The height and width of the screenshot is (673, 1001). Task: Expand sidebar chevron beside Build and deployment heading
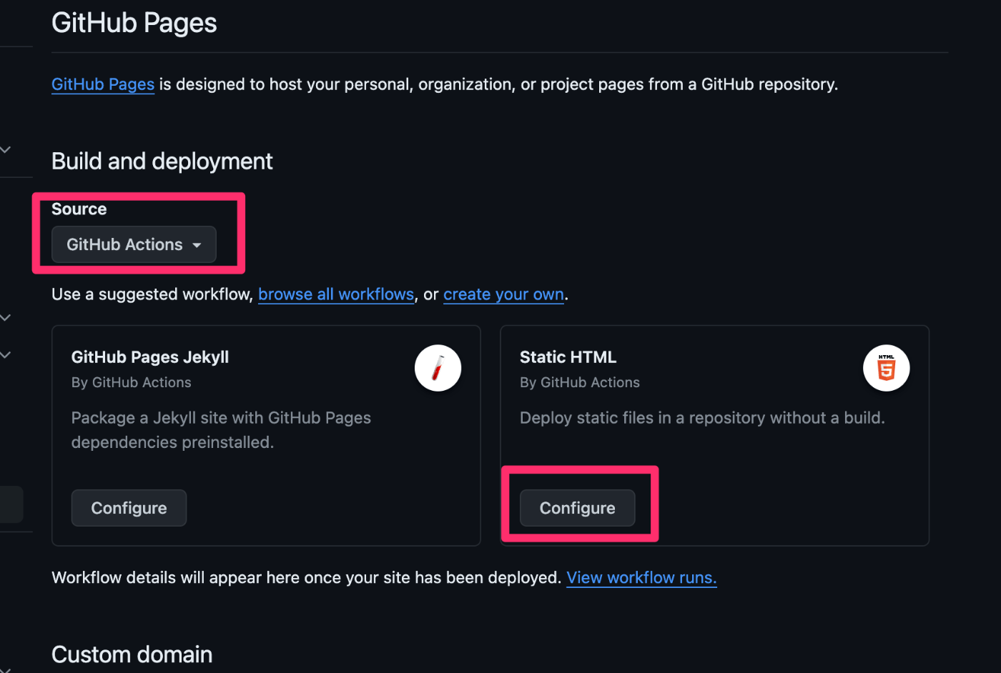pyautogui.click(x=6, y=149)
